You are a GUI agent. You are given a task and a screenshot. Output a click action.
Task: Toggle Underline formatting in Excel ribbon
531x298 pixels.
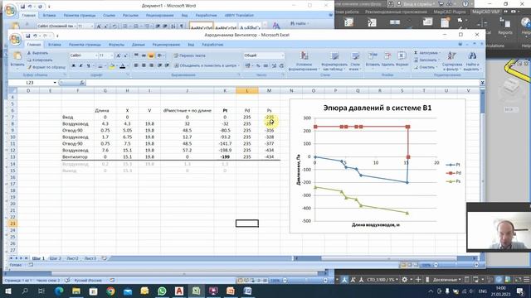coord(88,66)
